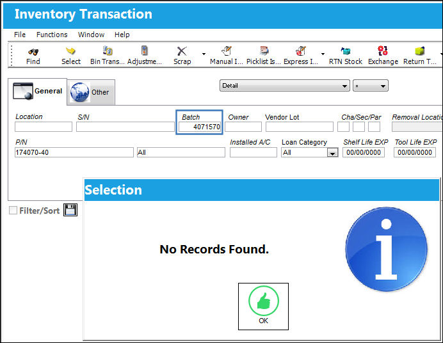Click the blue information icon in Selection dialog
Screen dimensions: 443x343
386,249
